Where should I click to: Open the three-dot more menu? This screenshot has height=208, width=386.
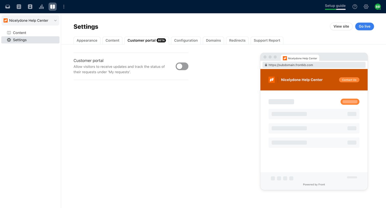(64, 7)
